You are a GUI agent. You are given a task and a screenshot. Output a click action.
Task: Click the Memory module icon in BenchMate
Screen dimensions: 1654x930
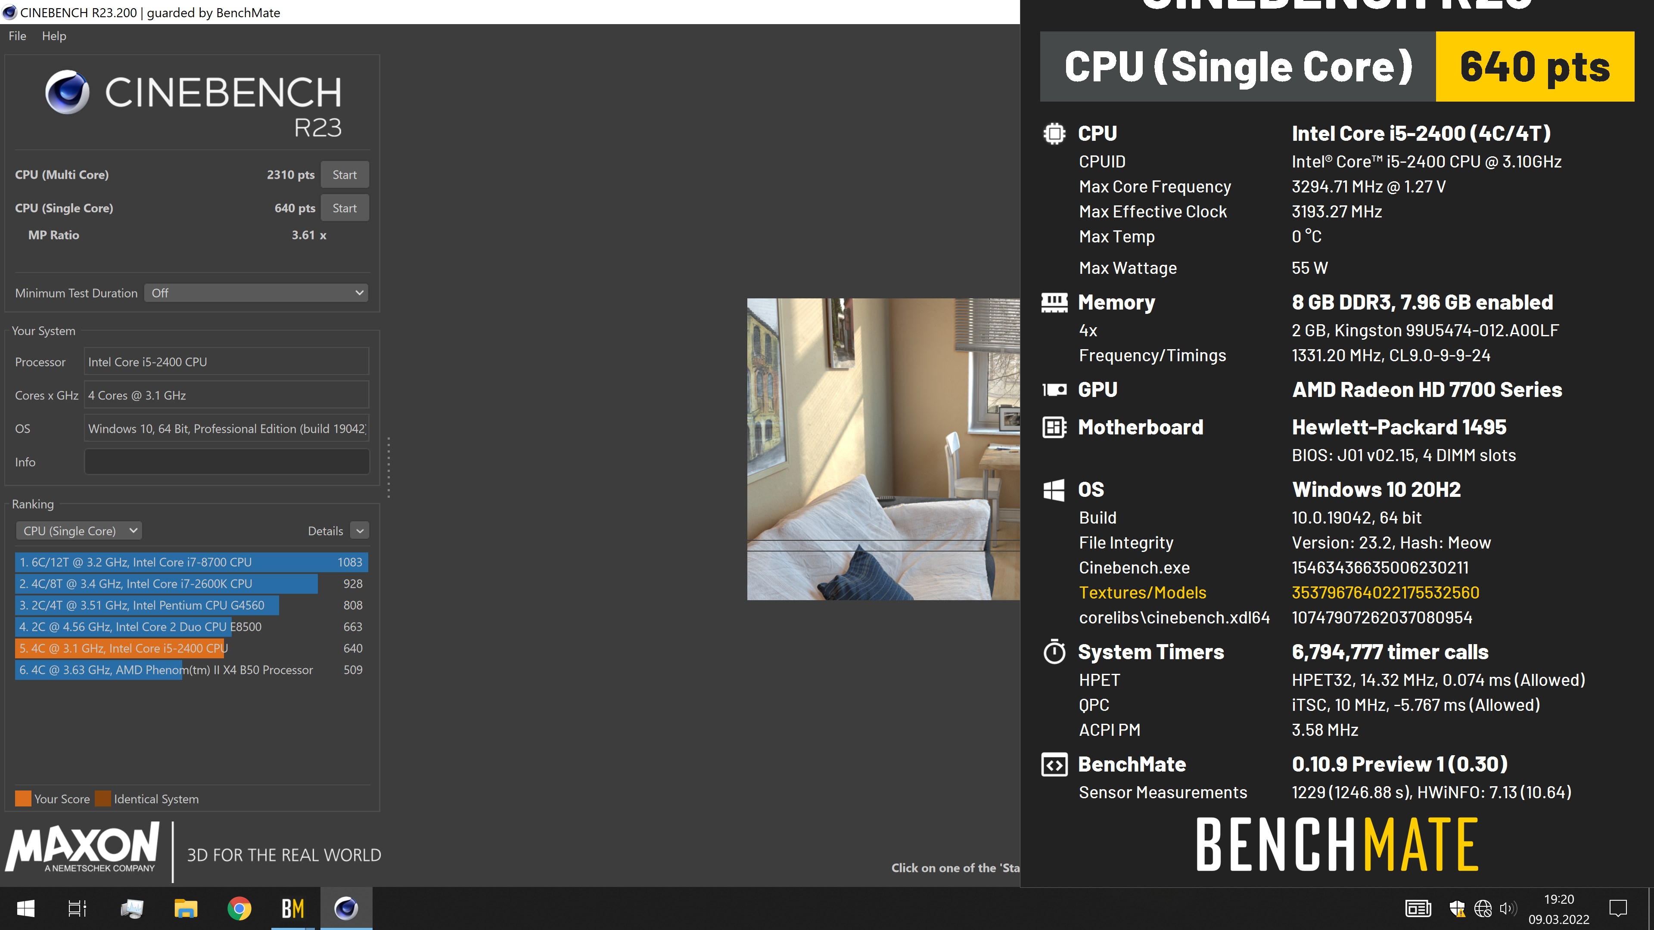[1054, 302]
